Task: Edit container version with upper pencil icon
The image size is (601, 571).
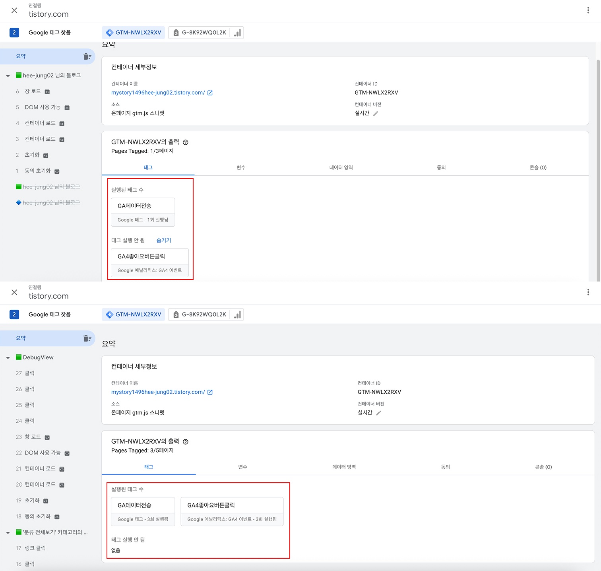Action: pos(376,113)
